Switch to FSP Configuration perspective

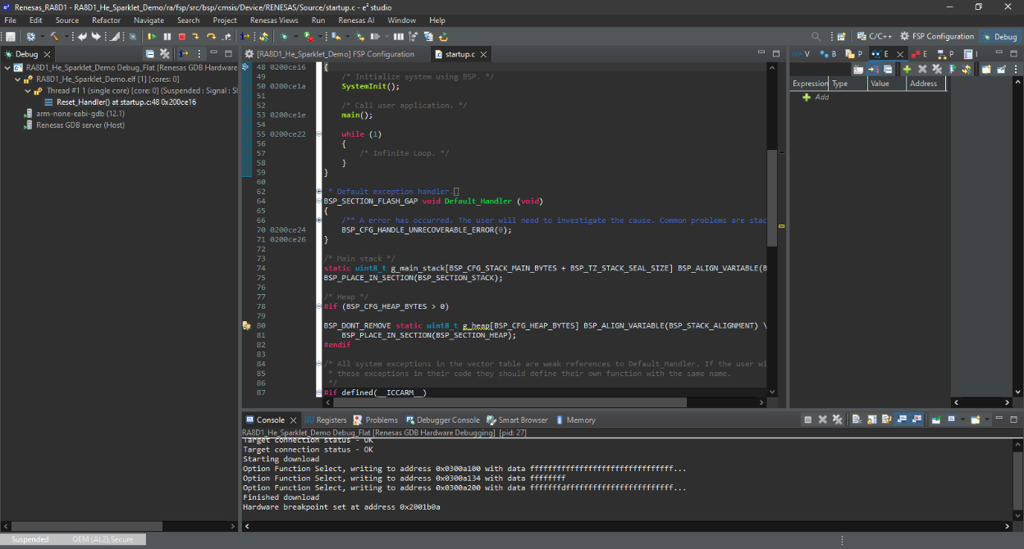pyautogui.click(x=936, y=37)
